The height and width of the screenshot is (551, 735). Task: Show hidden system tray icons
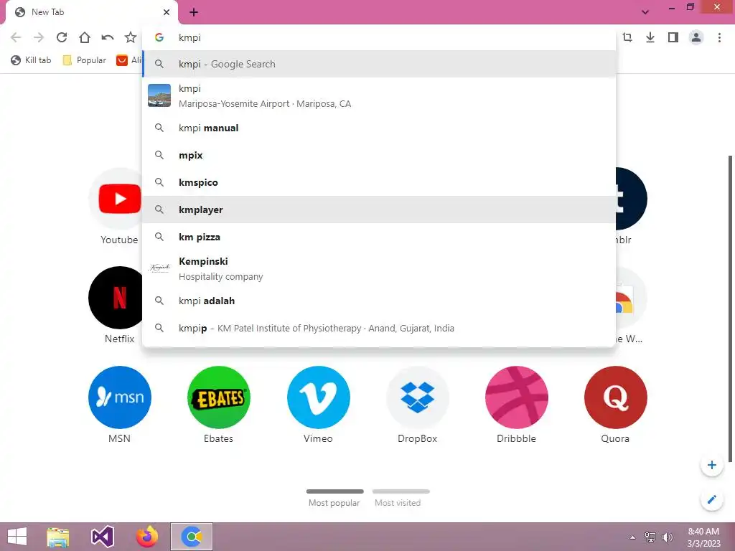[633, 537]
